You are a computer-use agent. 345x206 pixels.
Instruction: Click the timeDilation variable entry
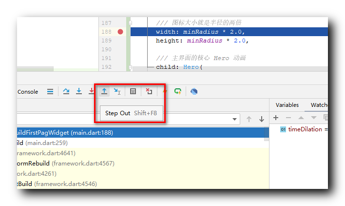tap(305, 129)
